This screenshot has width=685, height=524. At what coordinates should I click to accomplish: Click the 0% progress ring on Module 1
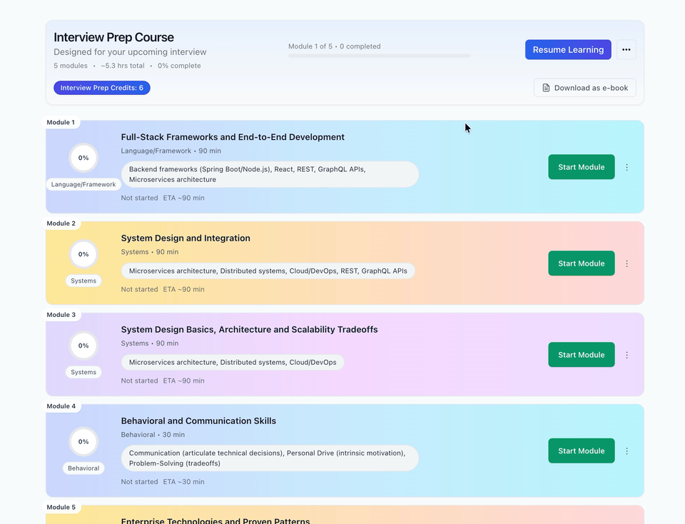(83, 158)
